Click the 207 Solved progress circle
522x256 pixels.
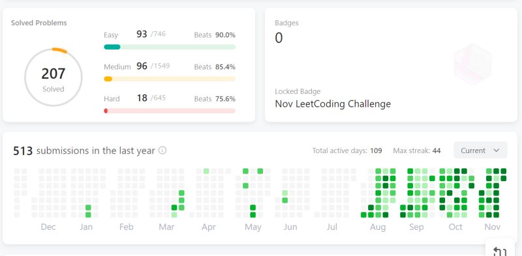coord(54,77)
